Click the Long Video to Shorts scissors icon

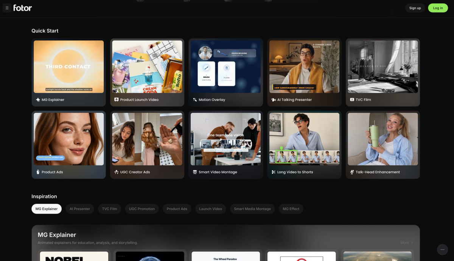pyautogui.click(x=274, y=172)
